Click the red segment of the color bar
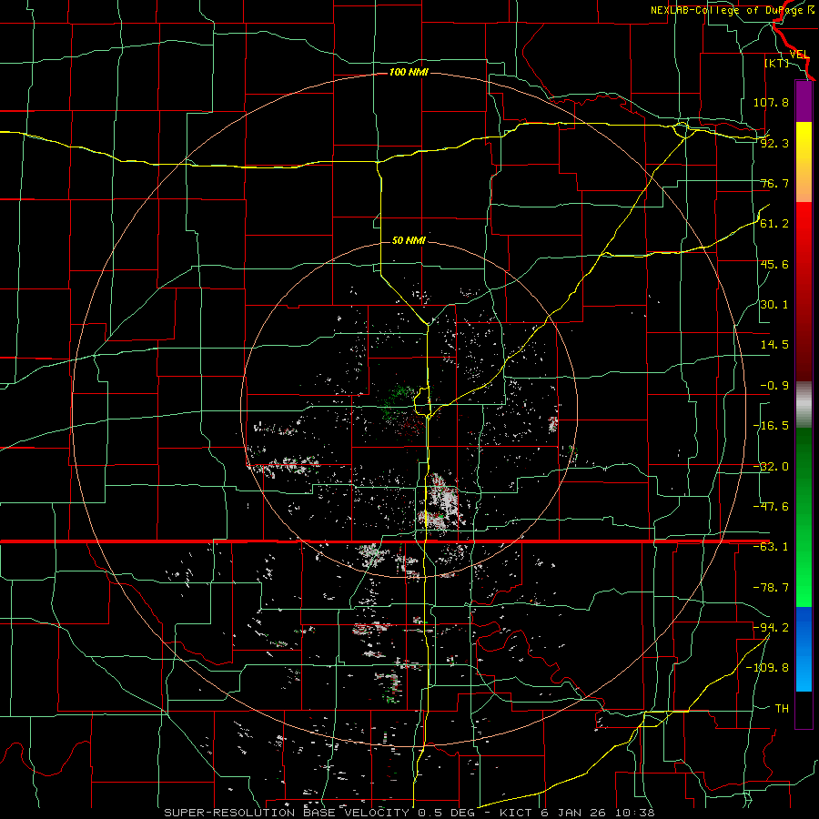819x819 pixels. [804, 291]
